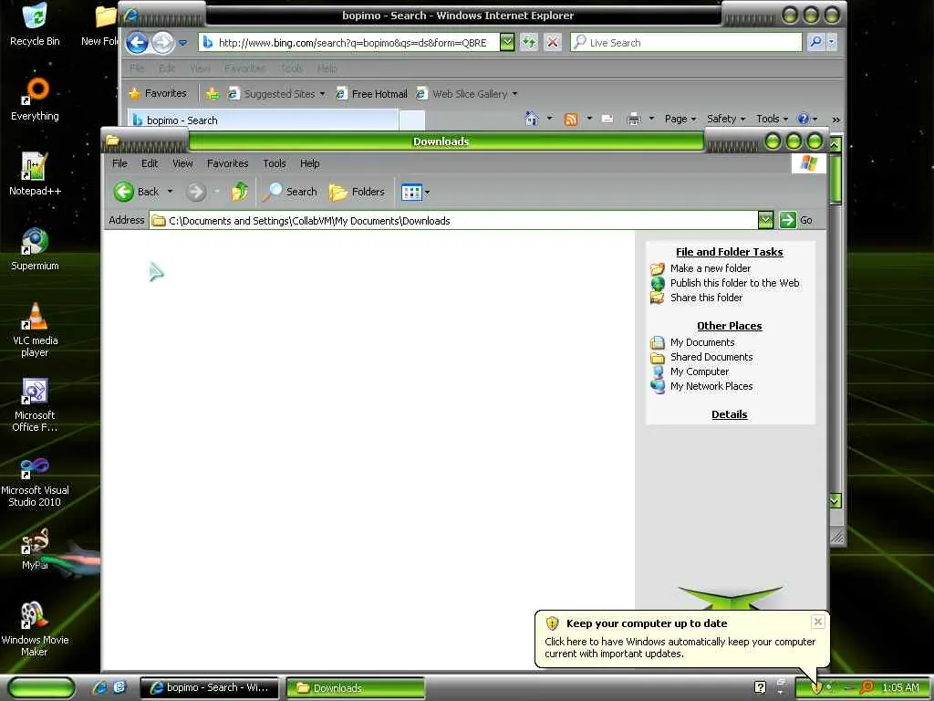The height and width of the screenshot is (701, 934).
Task: Click Internet Explorer forward arrow
Action: click(x=162, y=42)
